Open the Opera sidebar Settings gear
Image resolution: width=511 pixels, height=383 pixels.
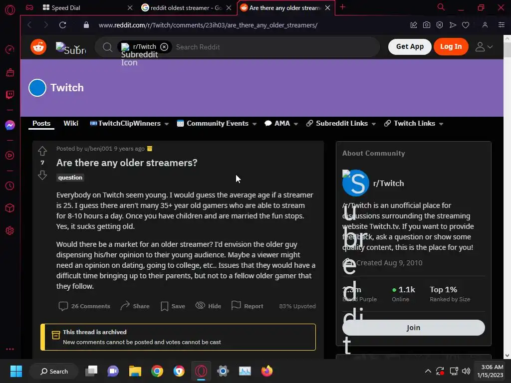coord(10,230)
